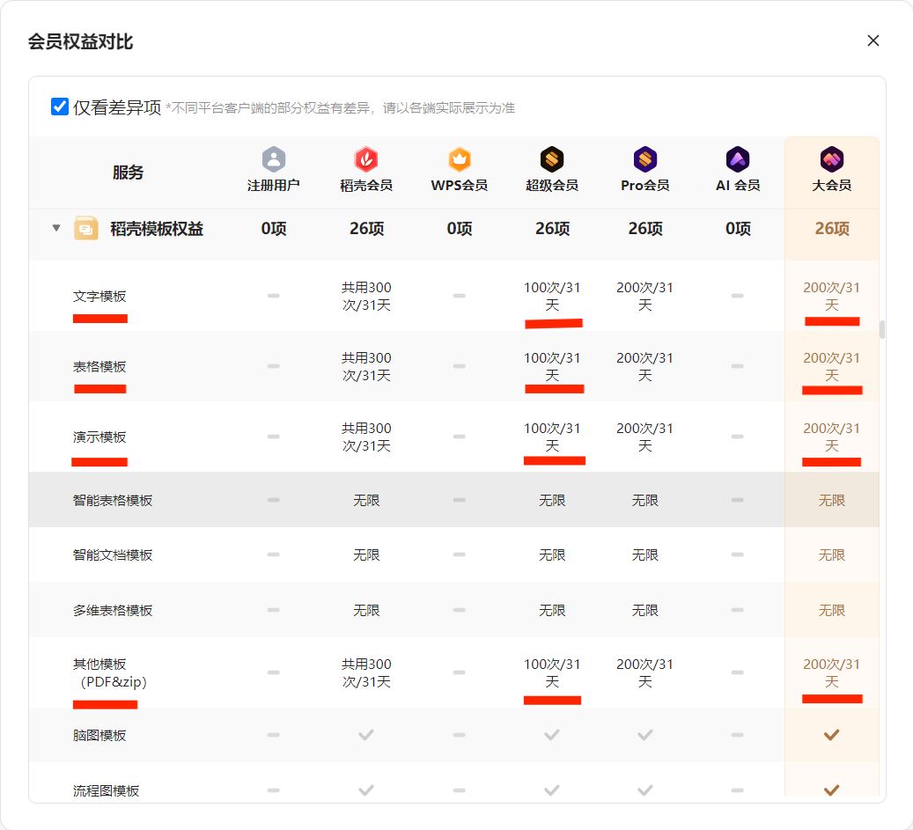Viewport: 913px width, 830px height.
Task: Select the 稻壳会员 column label
Action: [366, 186]
